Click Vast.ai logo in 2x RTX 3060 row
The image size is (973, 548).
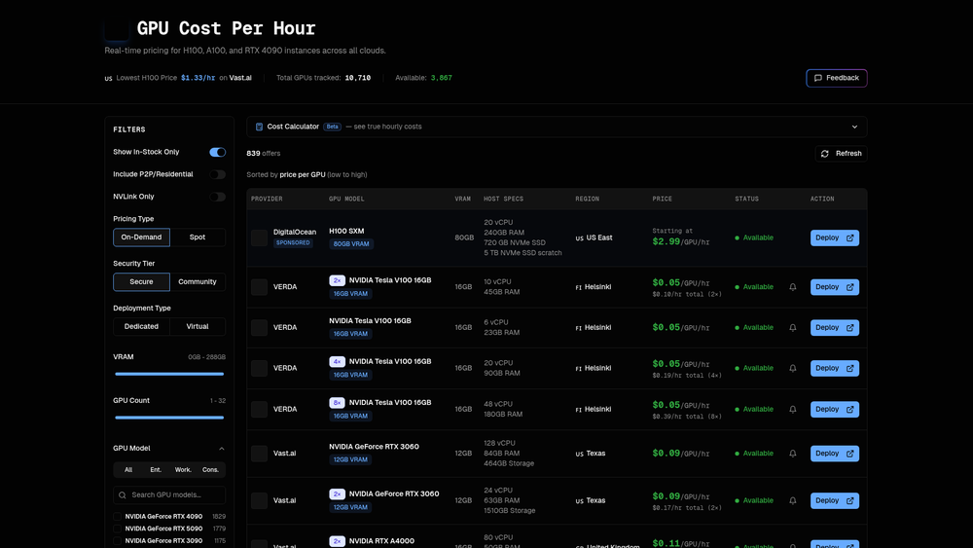point(260,501)
